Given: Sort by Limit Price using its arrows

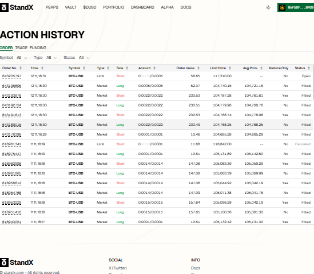Looking at the screenshot, I should (x=230, y=68).
